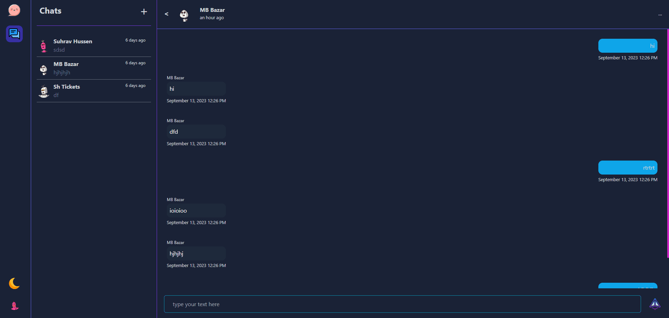Open the Sh Tickets conversation
669x318 pixels.
pos(94,91)
